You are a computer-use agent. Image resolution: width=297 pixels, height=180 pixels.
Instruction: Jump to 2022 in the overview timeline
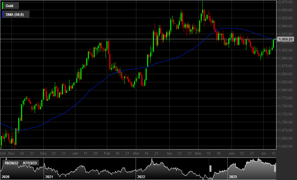(x=141, y=177)
